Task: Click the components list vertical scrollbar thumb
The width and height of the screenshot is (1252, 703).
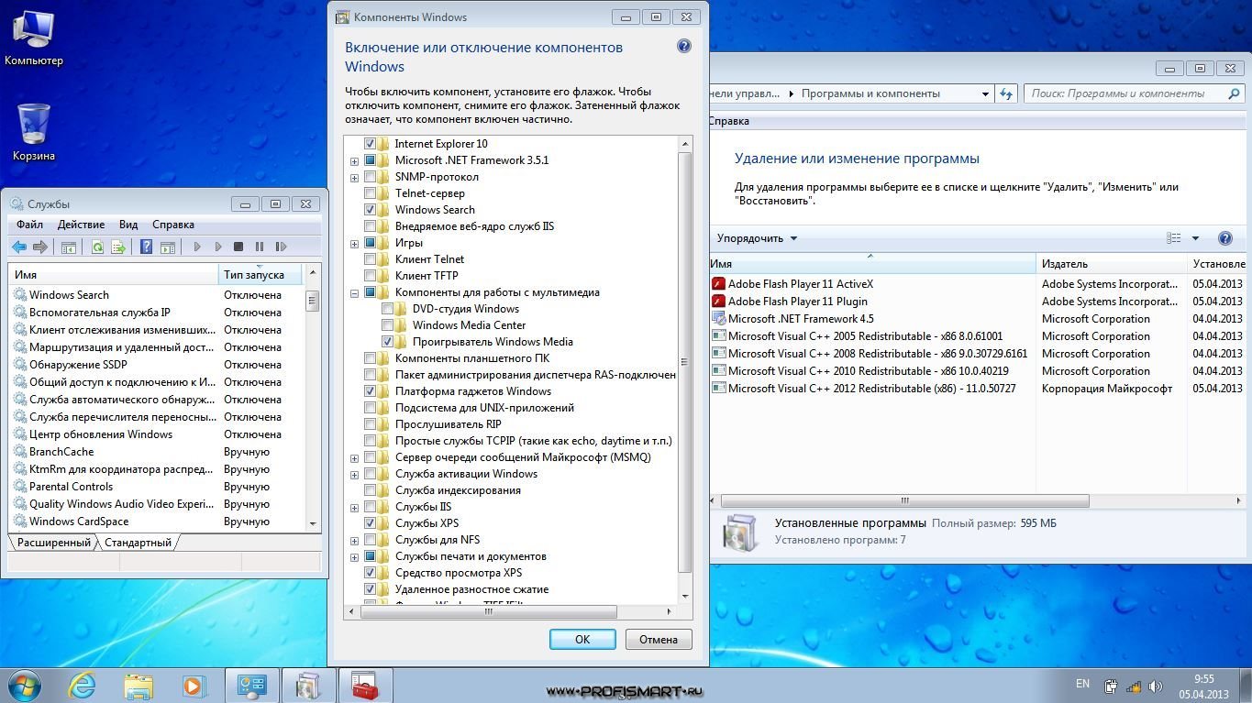Action: point(684,362)
